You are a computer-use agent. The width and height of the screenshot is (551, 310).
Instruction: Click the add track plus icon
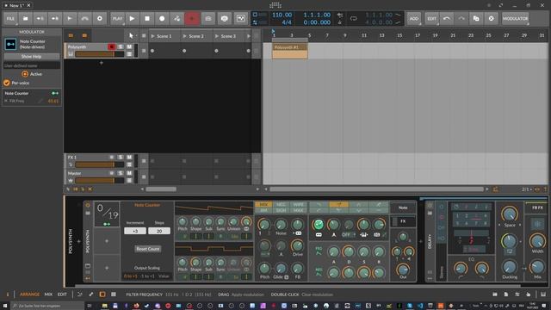pos(102,63)
